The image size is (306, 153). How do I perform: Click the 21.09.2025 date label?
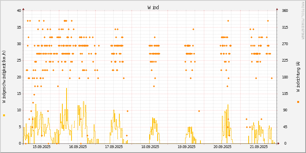[x=259, y=146]
